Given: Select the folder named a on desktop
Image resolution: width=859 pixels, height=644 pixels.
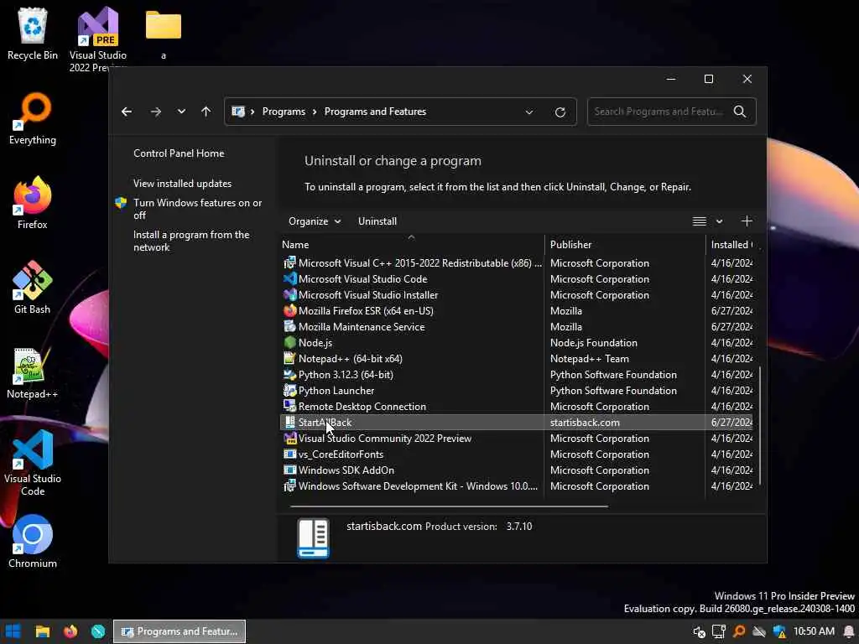Looking at the screenshot, I should coord(164,34).
